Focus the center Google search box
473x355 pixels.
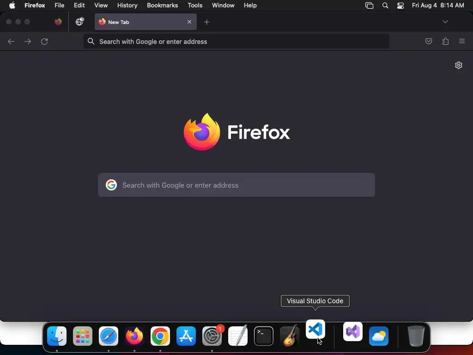click(x=236, y=185)
